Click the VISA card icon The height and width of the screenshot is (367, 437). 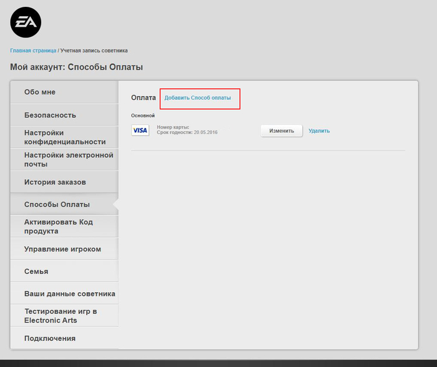tap(140, 130)
